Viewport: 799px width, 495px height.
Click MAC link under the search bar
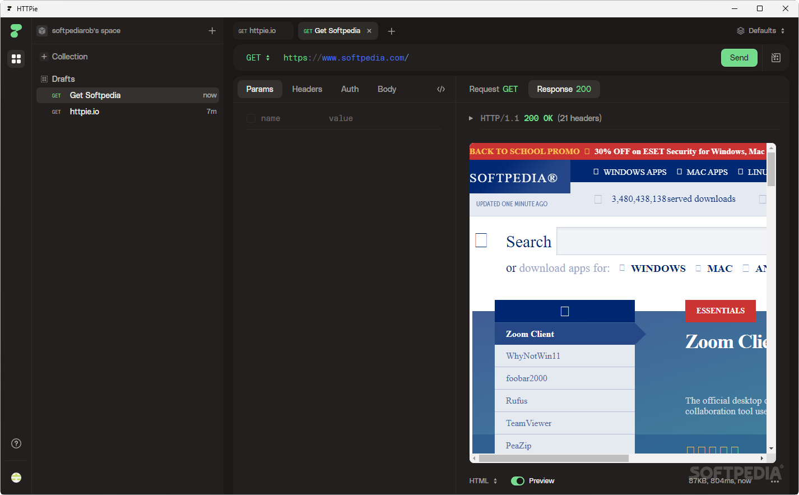pos(720,269)
